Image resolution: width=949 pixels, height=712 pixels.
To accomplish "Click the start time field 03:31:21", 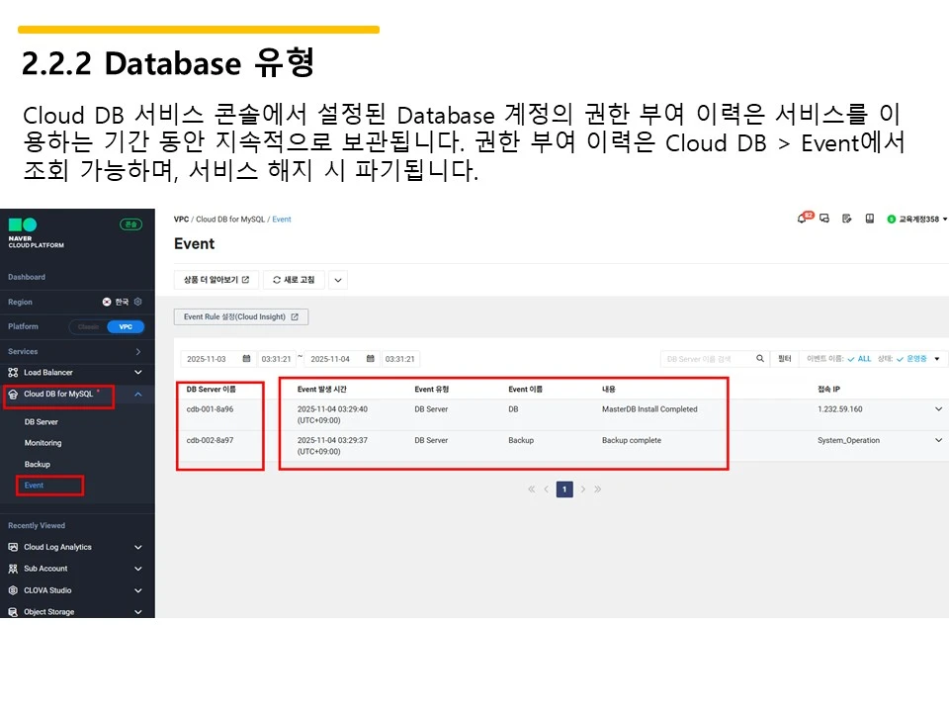I will pyautogui.click(x=276, y=359).
